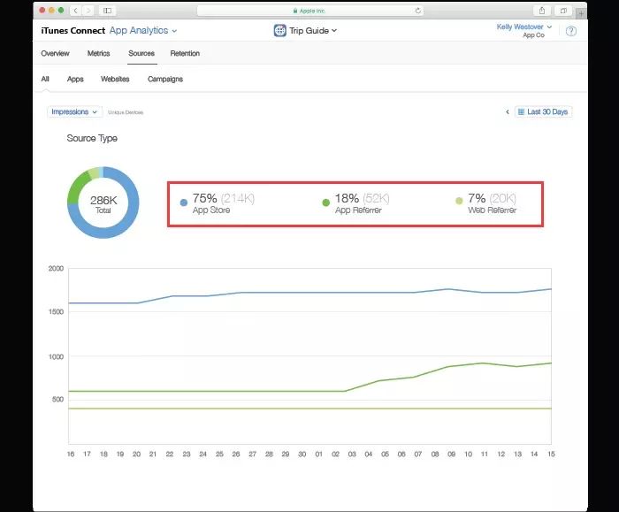Screen dimensions: 619x512
Task: Click the blue App Store legend dot
Action: coord(184,203)
